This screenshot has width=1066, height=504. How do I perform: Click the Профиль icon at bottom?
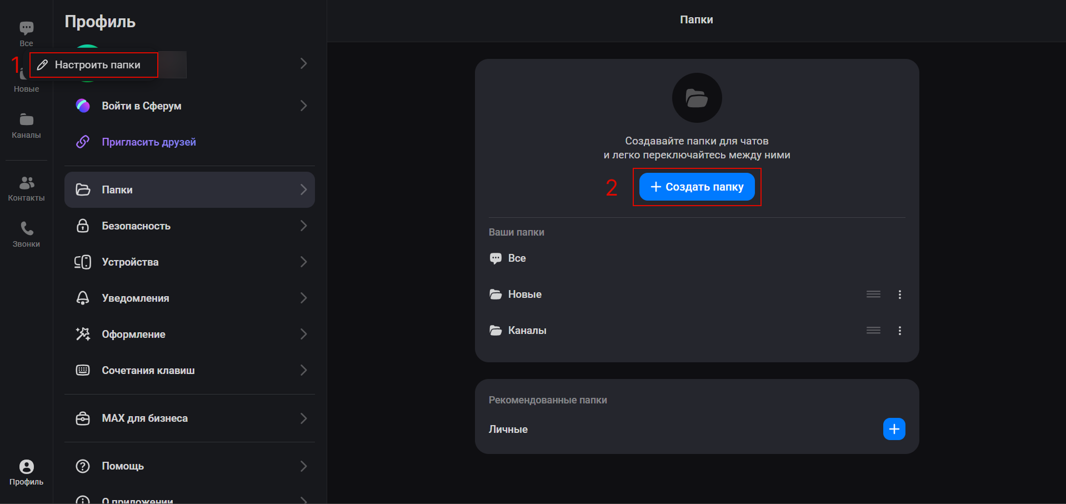[26, 472]
